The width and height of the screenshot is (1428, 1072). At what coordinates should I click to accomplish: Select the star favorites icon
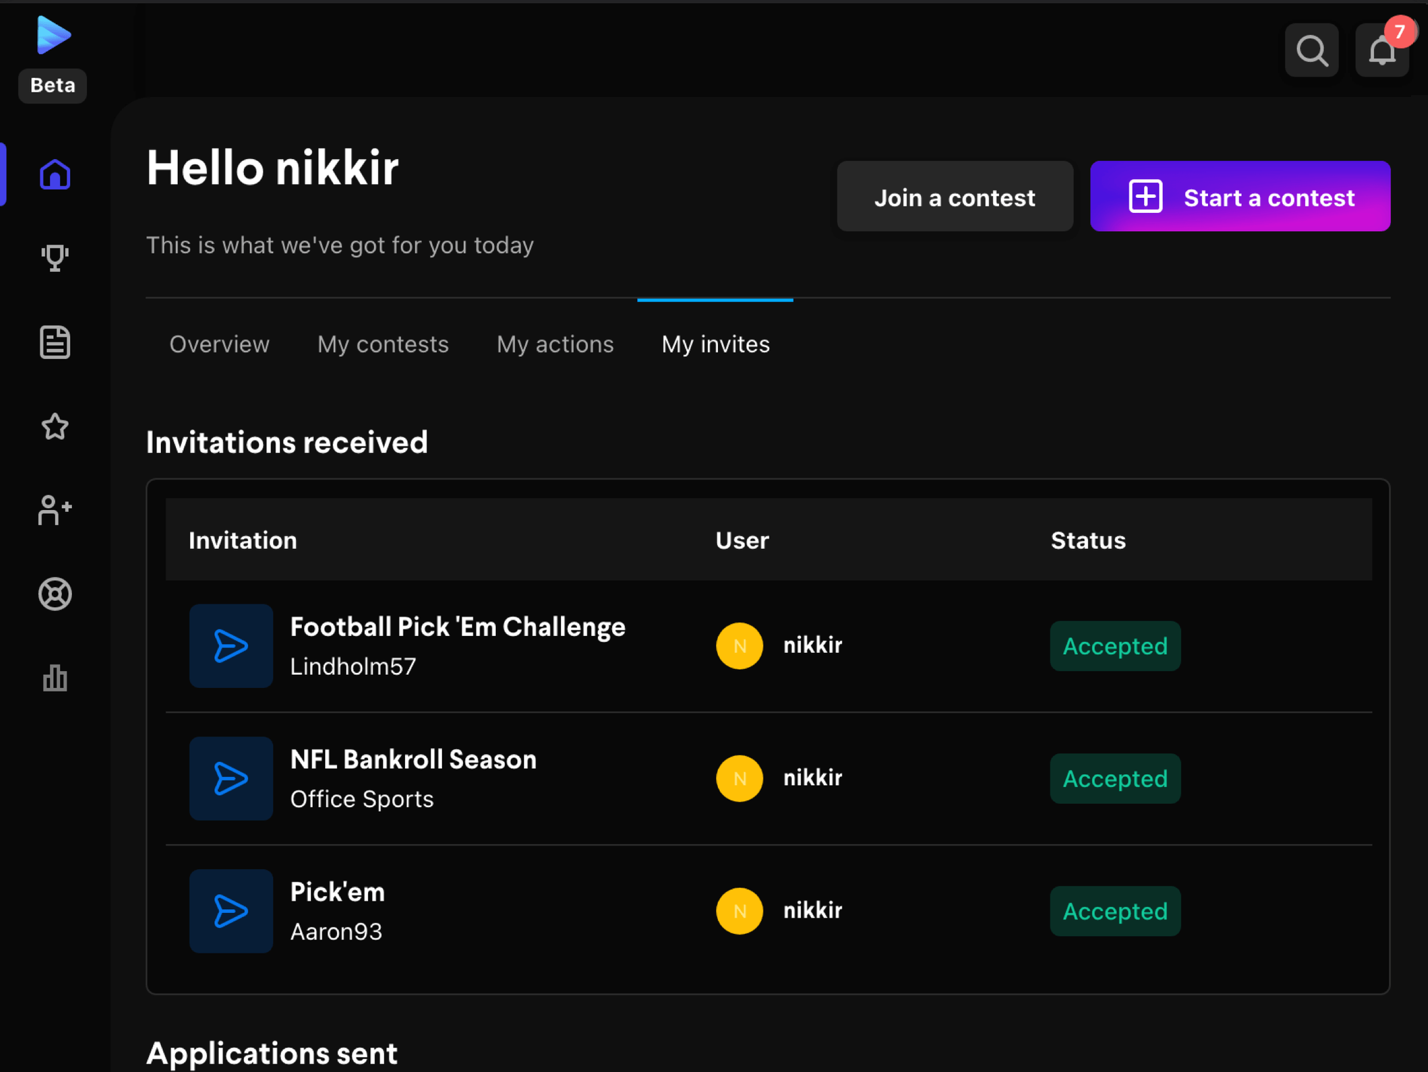point(55,426)
